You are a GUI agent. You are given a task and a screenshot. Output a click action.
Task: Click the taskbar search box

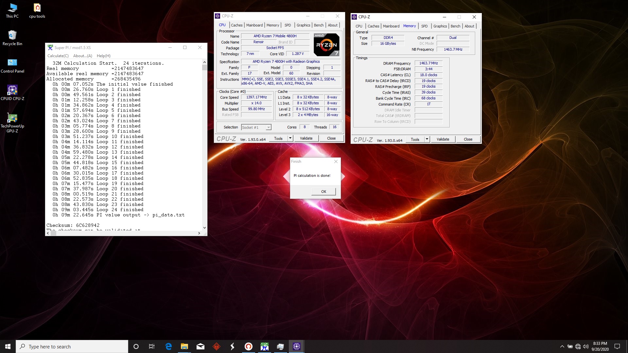(x=72, y=346)
